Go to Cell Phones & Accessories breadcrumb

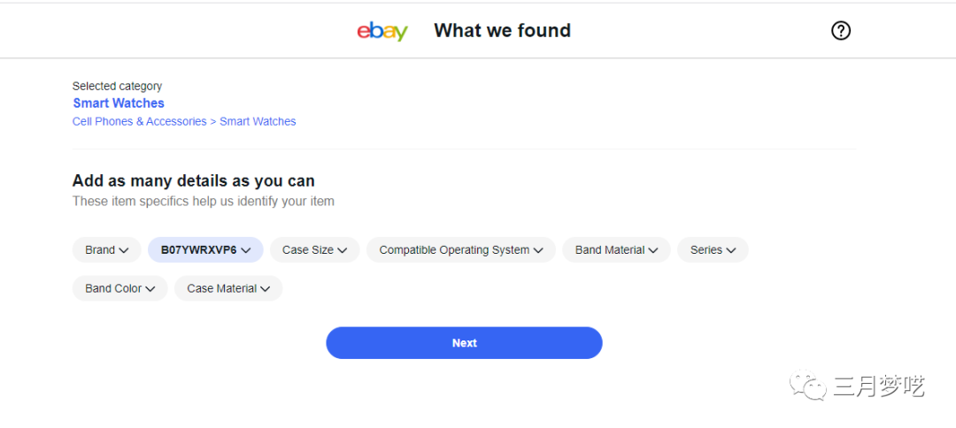coord(139,122)
